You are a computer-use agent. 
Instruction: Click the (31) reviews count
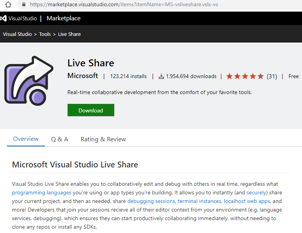pos(272,76)
